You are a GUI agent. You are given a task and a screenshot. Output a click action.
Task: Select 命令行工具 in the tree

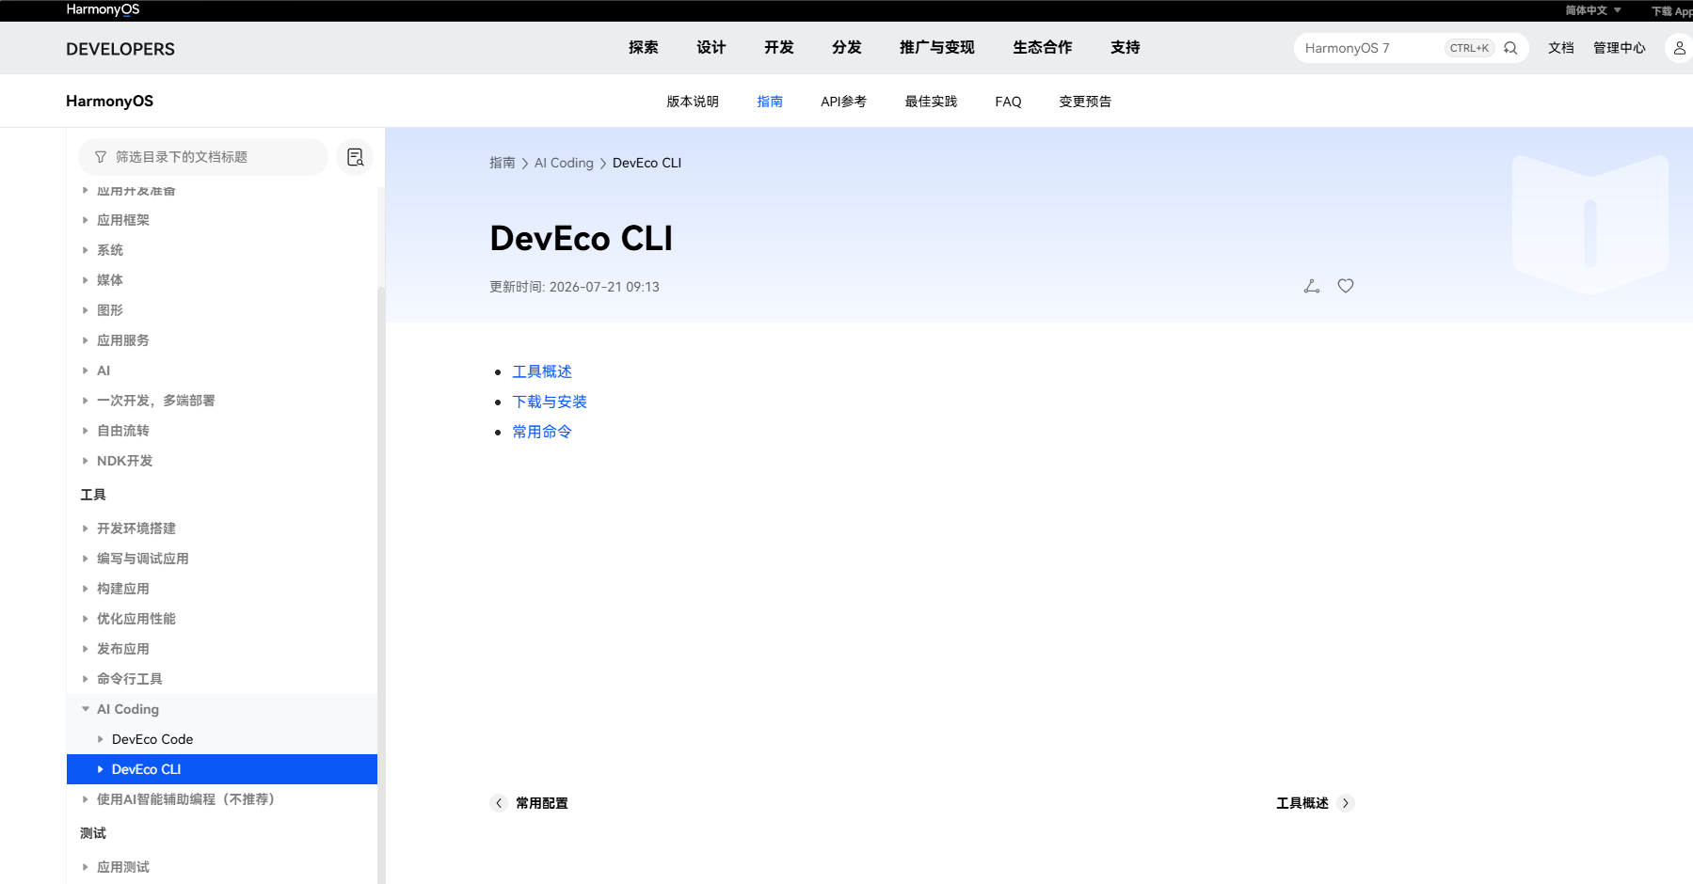click(x=130, y=679)
